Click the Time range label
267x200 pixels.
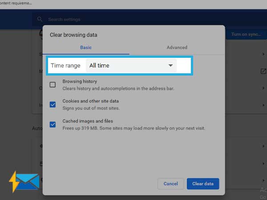(x=65, y=65)
